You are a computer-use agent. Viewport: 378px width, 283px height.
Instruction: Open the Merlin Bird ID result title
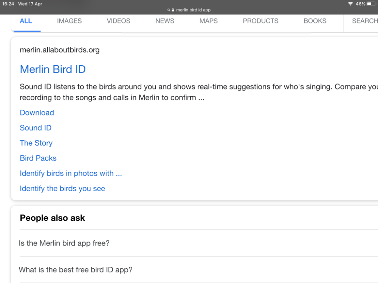point(53,69)
